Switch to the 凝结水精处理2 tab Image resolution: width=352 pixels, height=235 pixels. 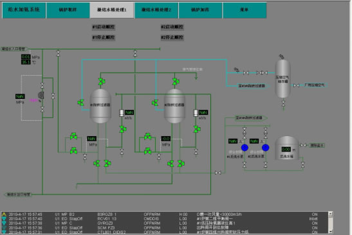tap(156, 10)
